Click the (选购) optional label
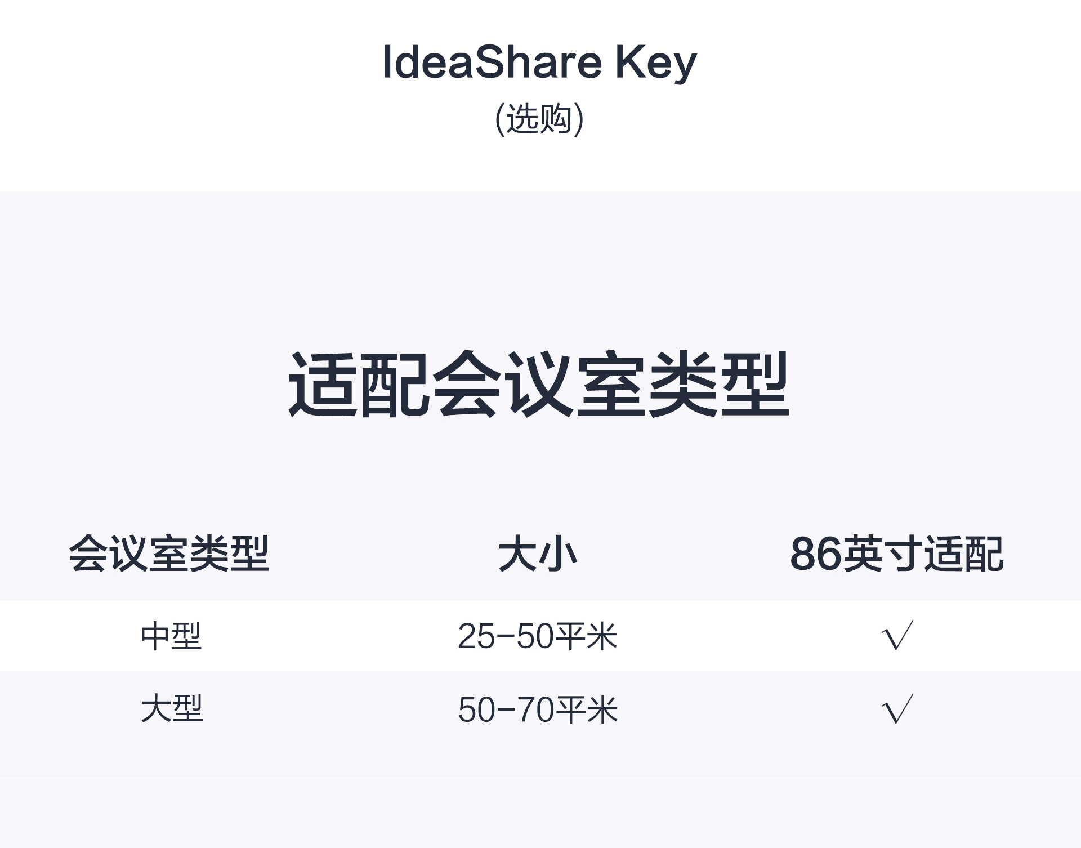The width and height of the screenshot is (1081, 848). 539,119
